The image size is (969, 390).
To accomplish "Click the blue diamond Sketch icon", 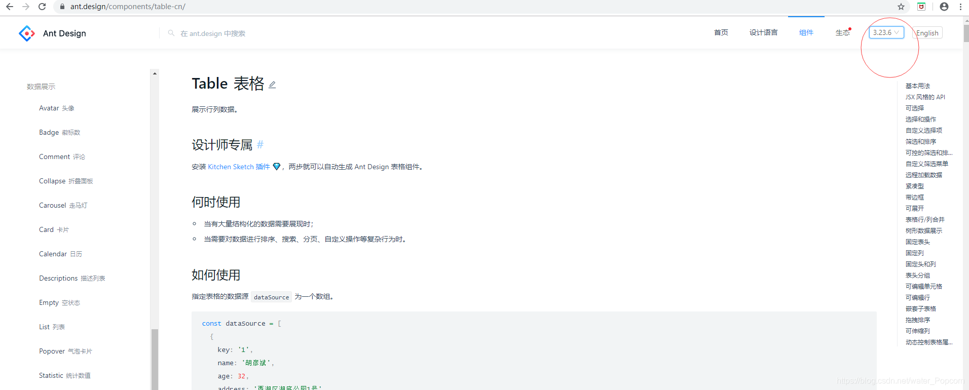I will pos(277,167).
